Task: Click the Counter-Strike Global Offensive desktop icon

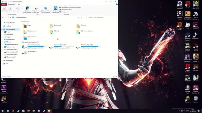Action: coord(188,15)
